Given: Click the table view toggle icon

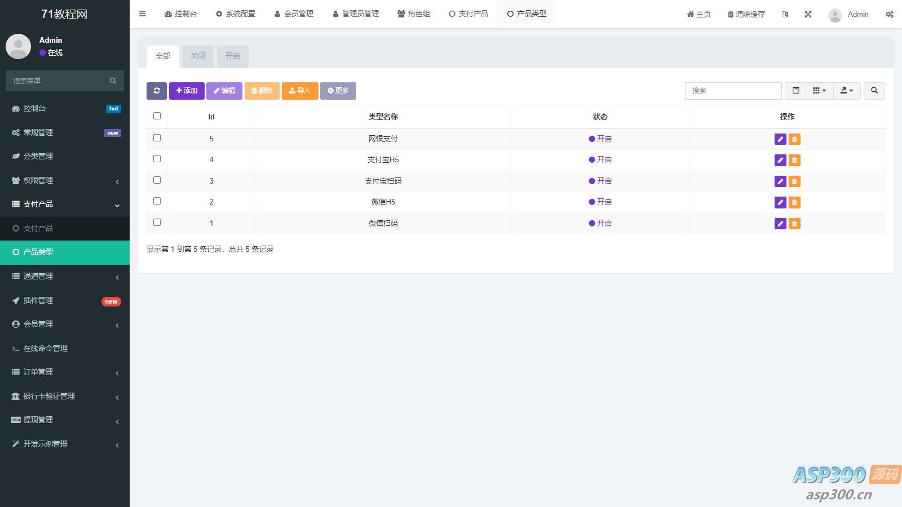Looking at the screenshot, I should [x=795, y=91].
